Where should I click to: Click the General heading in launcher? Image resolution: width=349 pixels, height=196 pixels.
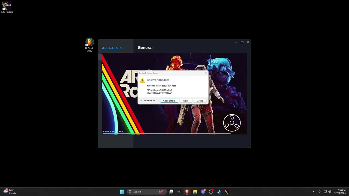(x=145, y=48)
